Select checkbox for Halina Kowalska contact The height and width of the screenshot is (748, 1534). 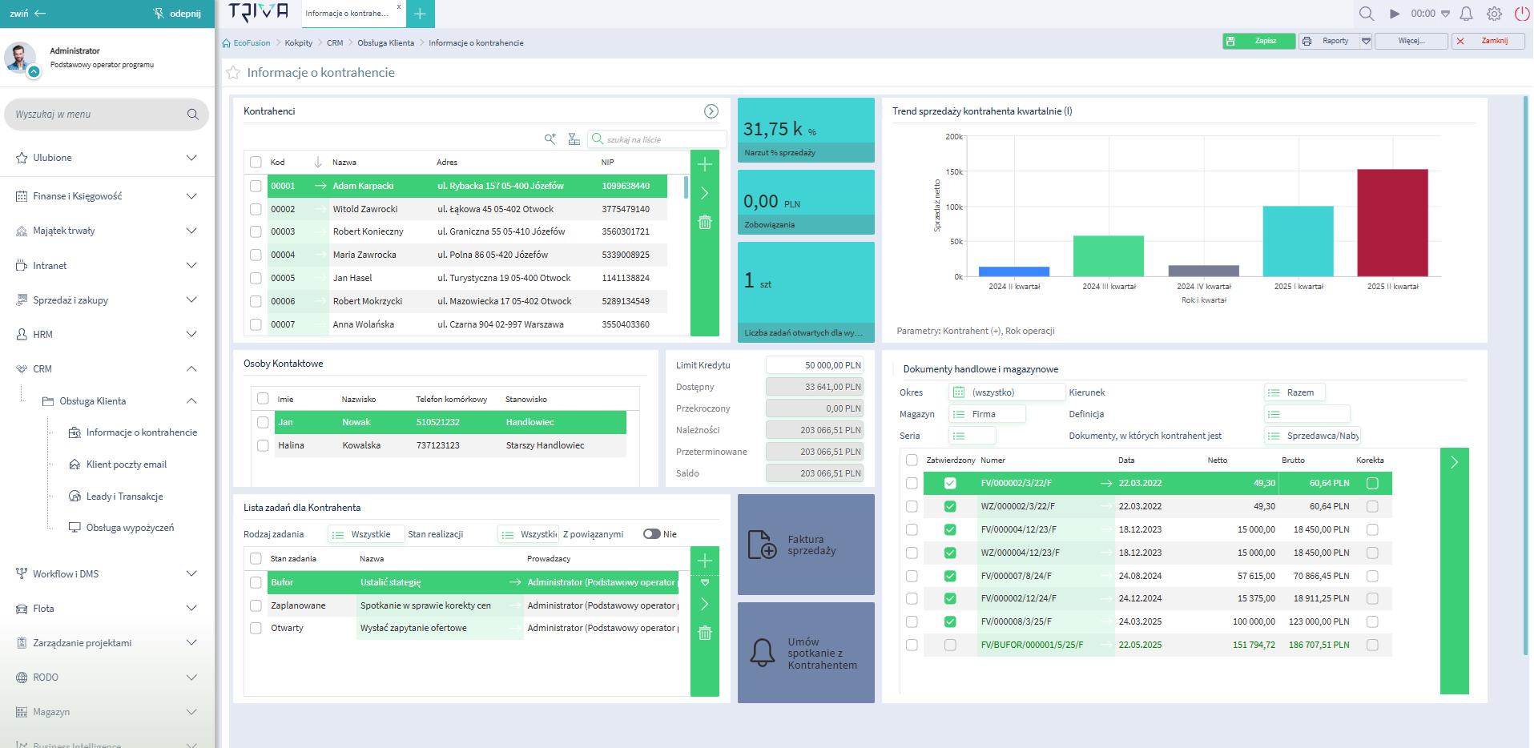(263, 445)
